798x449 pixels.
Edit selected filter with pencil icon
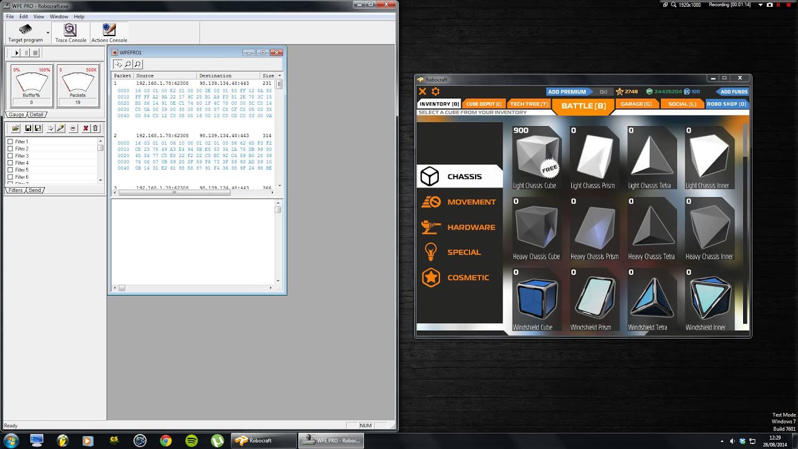tap(60, 128)
